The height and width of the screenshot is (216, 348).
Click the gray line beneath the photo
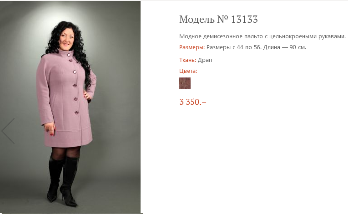[71, 213]
